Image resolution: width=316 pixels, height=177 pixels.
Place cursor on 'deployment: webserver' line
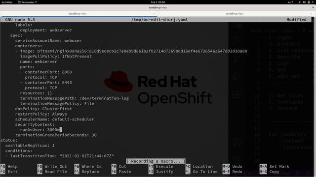[x=46, y=30]
